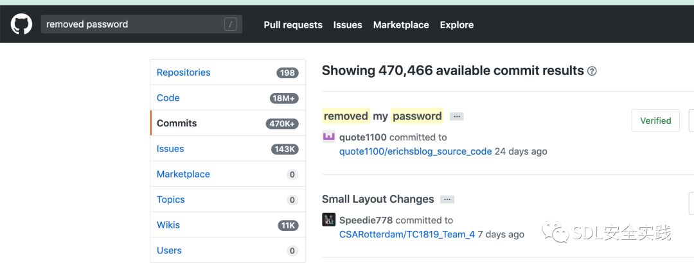Expand the 'removed my password' commit description
This screenshot has height=263, width=694.
click(x=456, y=116)
